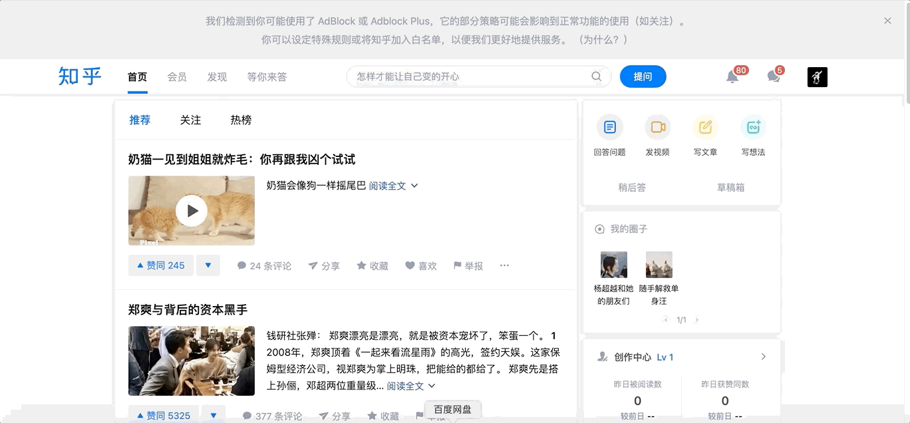The width and height of the screenshot is (910, 423).
Task: Open the post title 郑爽与背后的资本黑手
Action: pyautogui.click(x=188, y=310)
